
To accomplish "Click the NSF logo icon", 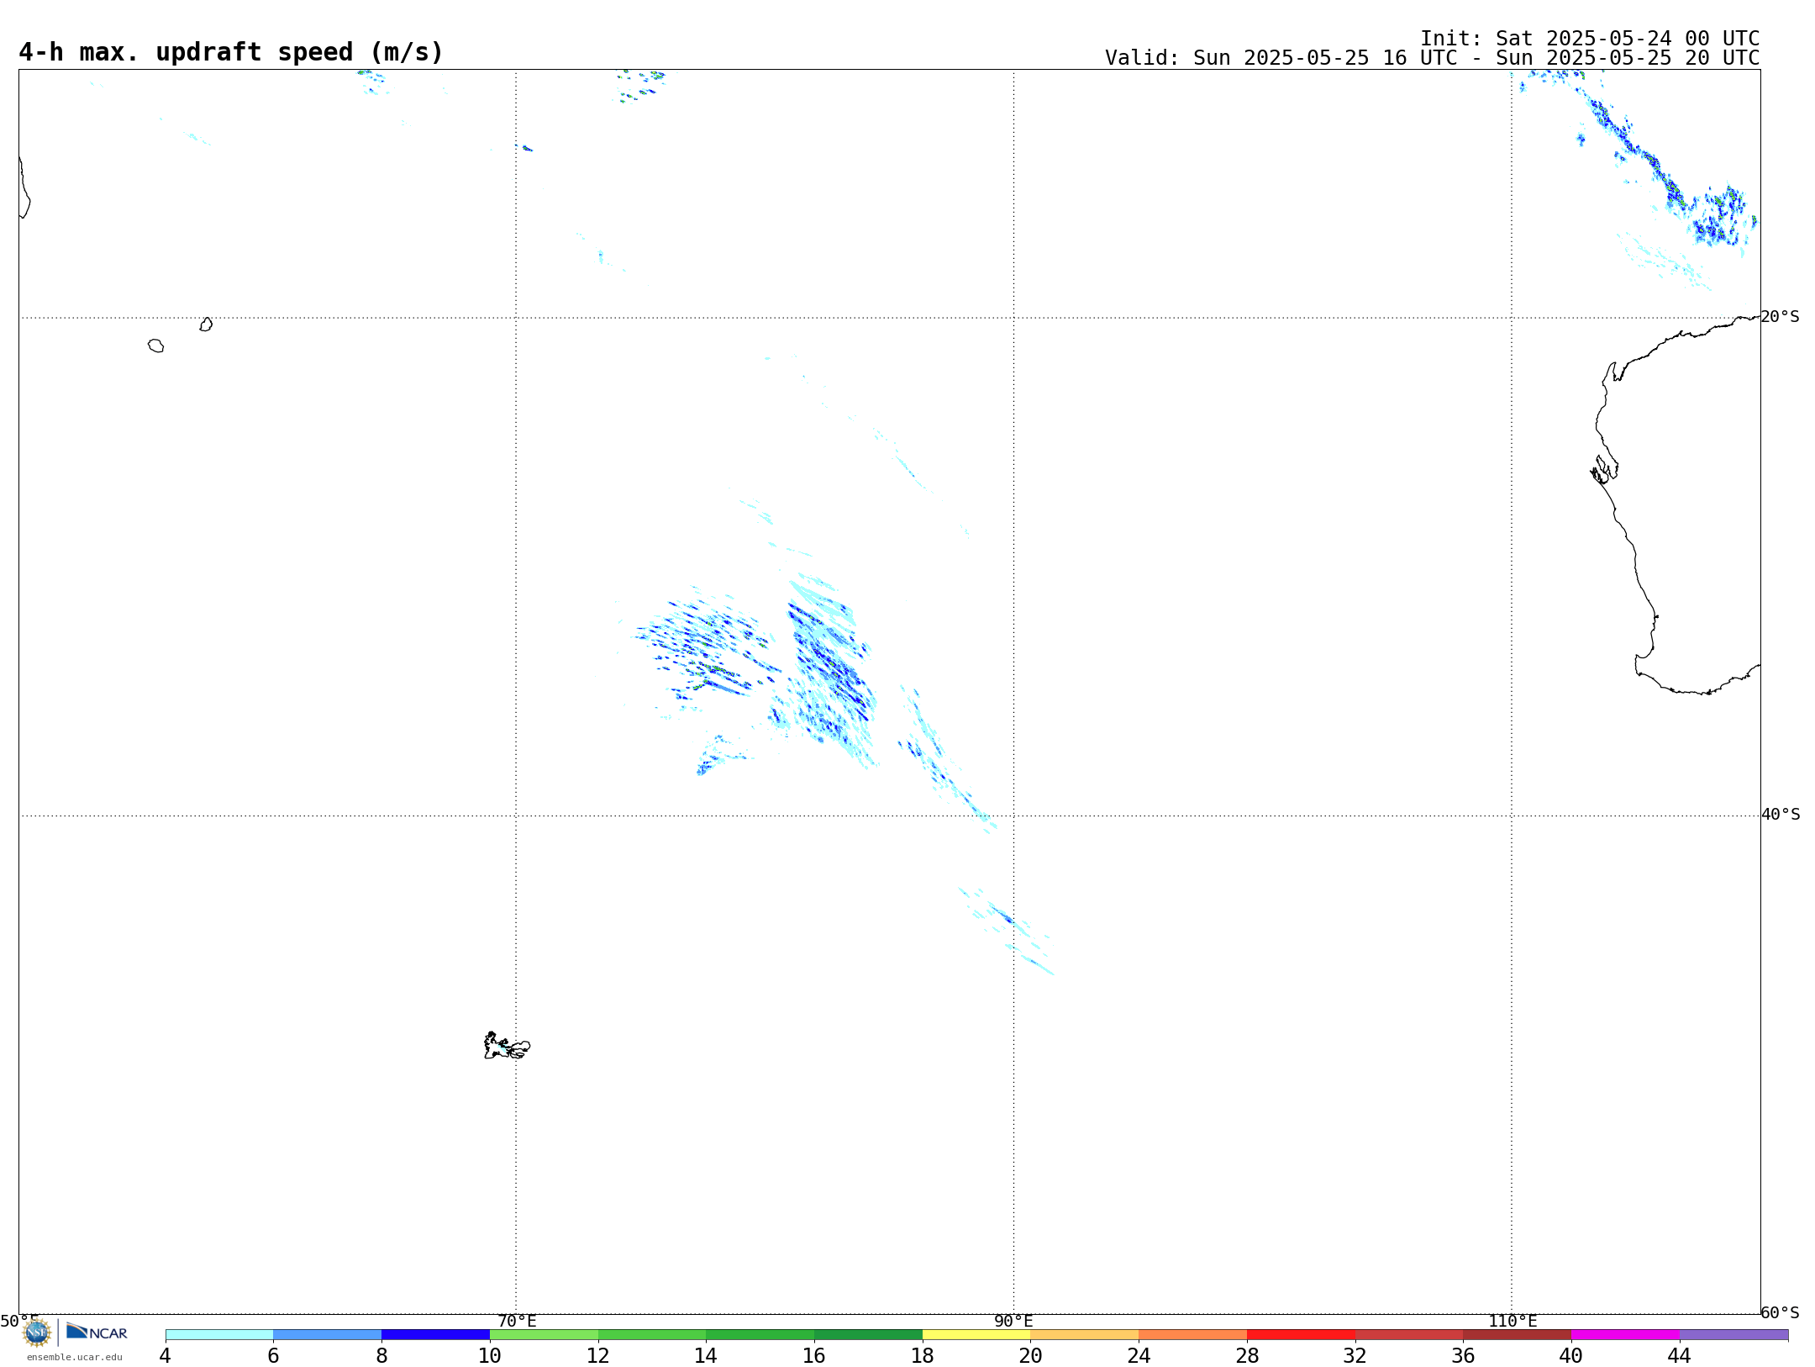I will 37,1332.
